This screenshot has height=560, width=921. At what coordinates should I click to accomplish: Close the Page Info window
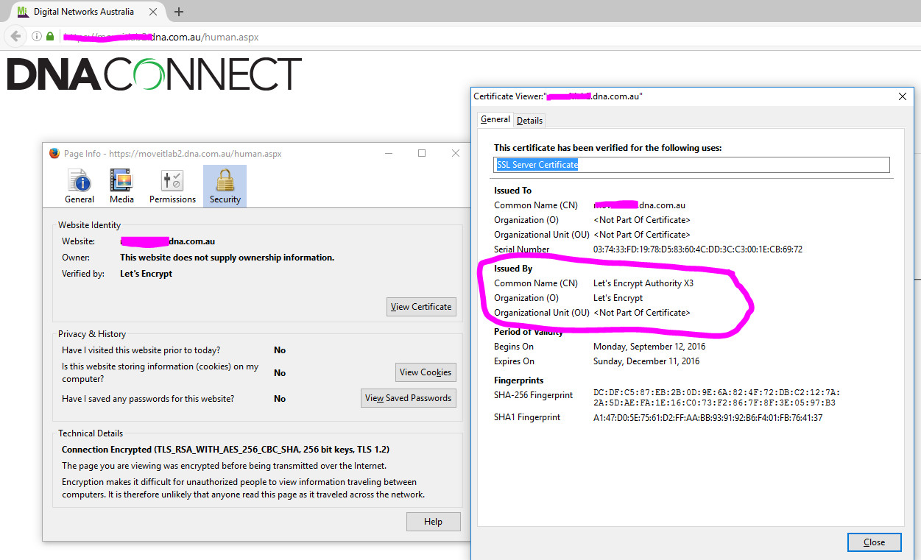(456, 153)
